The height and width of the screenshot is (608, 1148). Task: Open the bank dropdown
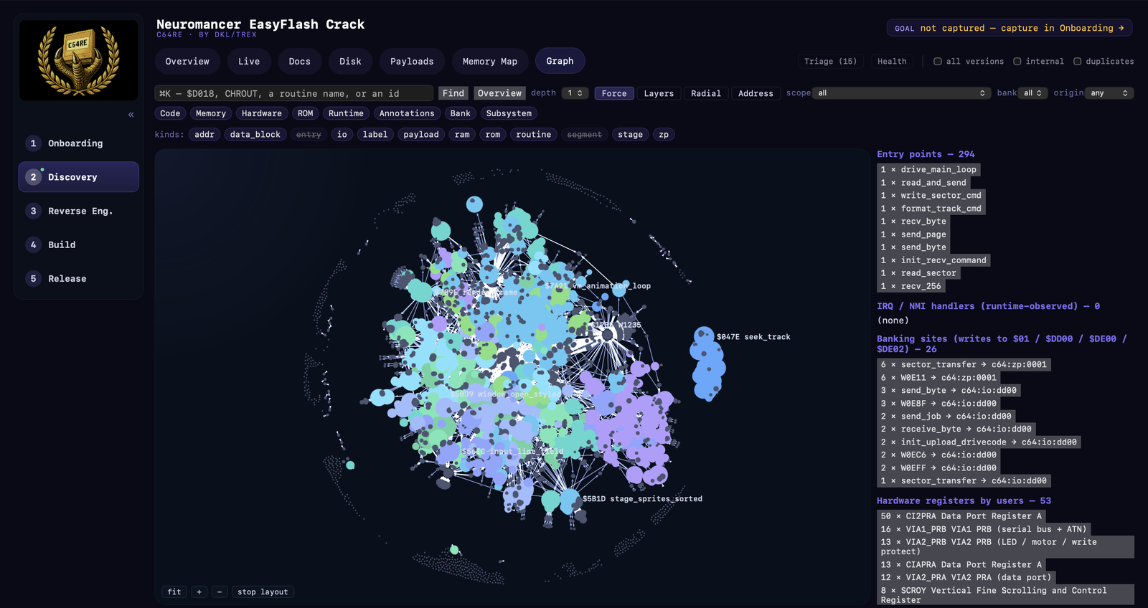click(x=1033, y=93)
